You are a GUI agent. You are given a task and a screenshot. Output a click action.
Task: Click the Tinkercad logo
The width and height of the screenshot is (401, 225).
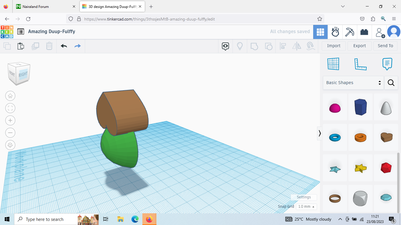(7, 32)
